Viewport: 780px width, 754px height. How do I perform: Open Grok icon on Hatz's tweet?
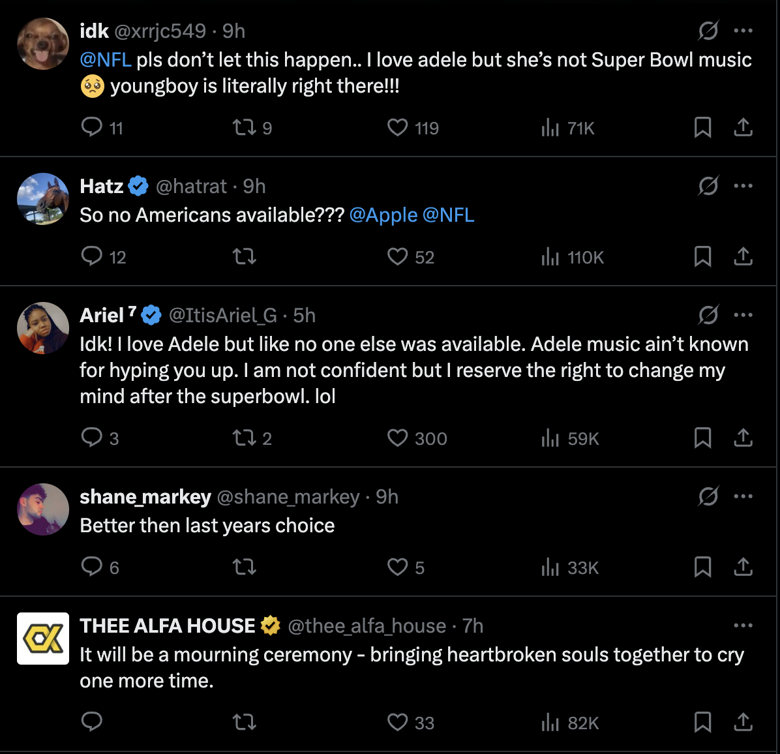pos(708,187)
